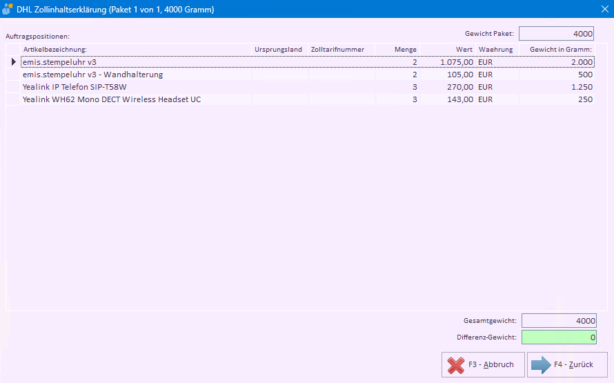Click the Ursprungsland column header
The height and width of the screenshot is (383, 614).
click(x=279, y=50)
